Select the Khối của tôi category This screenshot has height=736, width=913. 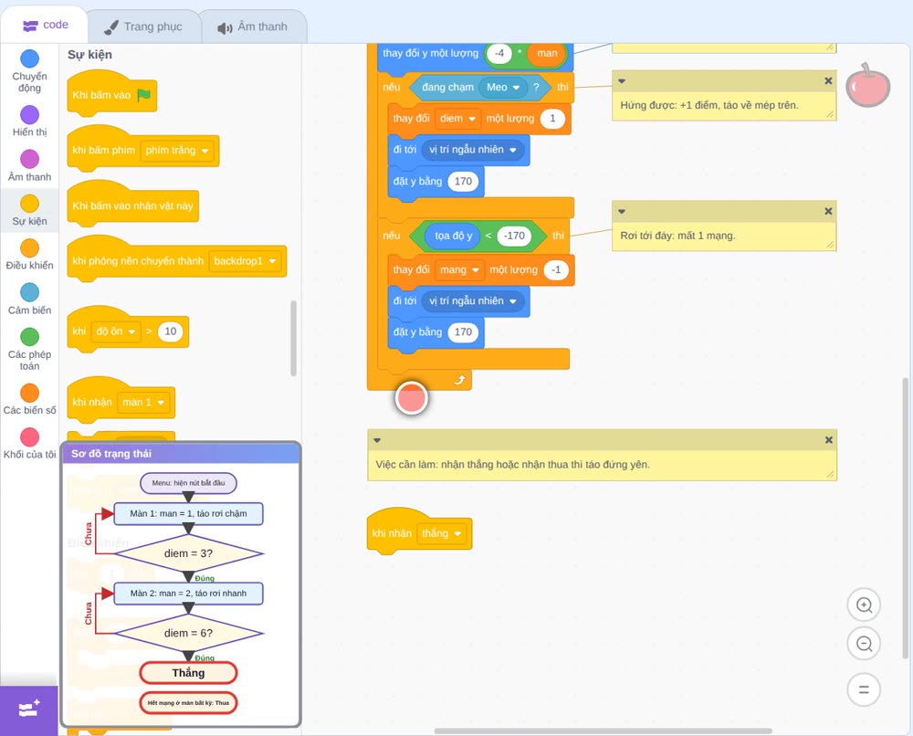tap(29, 443)
